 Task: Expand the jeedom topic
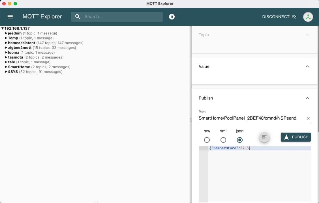pos(6,33)
